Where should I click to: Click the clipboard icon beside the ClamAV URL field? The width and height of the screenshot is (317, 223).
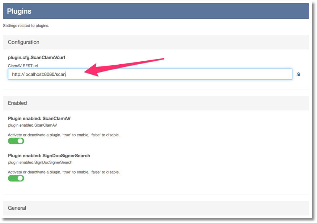click(298, 74)
